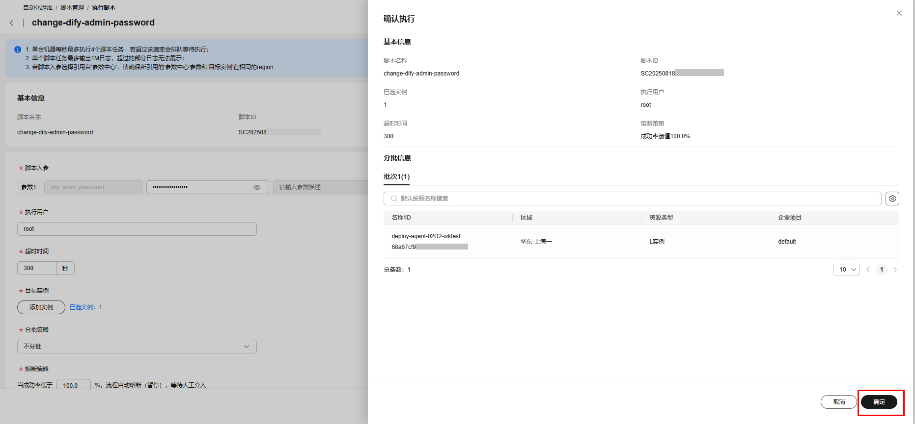This screenshot has width=915, height=424.
Task: Toggle password visibility eye icon
Action: coord(257,187)
